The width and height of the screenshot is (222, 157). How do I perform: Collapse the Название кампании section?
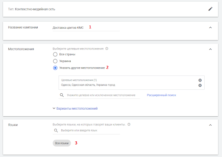click(x=210, y=27)
